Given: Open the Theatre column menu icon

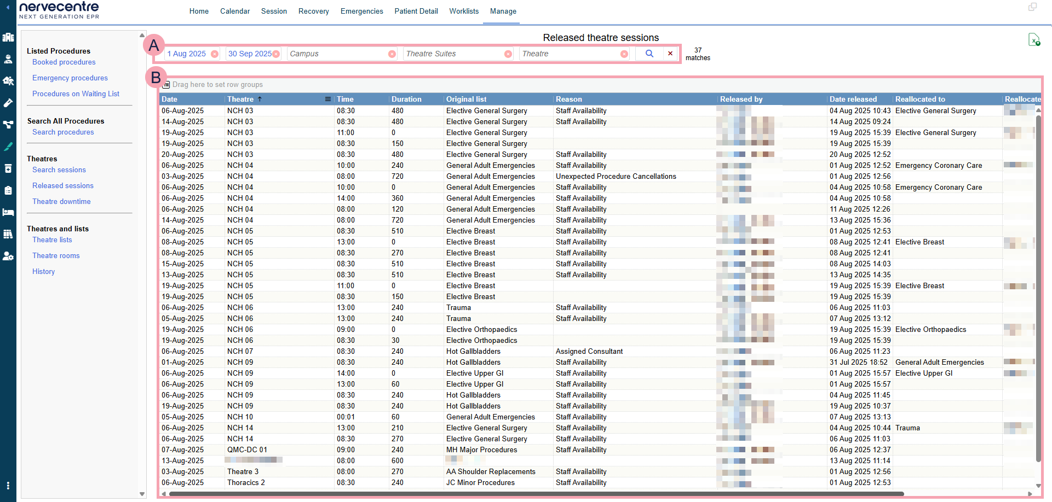Looking at the screenshot, I should (327, 99).
